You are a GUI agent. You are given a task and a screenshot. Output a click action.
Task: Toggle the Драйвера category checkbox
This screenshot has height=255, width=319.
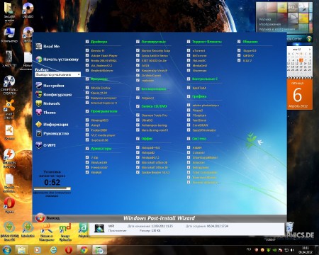point(87,42)
